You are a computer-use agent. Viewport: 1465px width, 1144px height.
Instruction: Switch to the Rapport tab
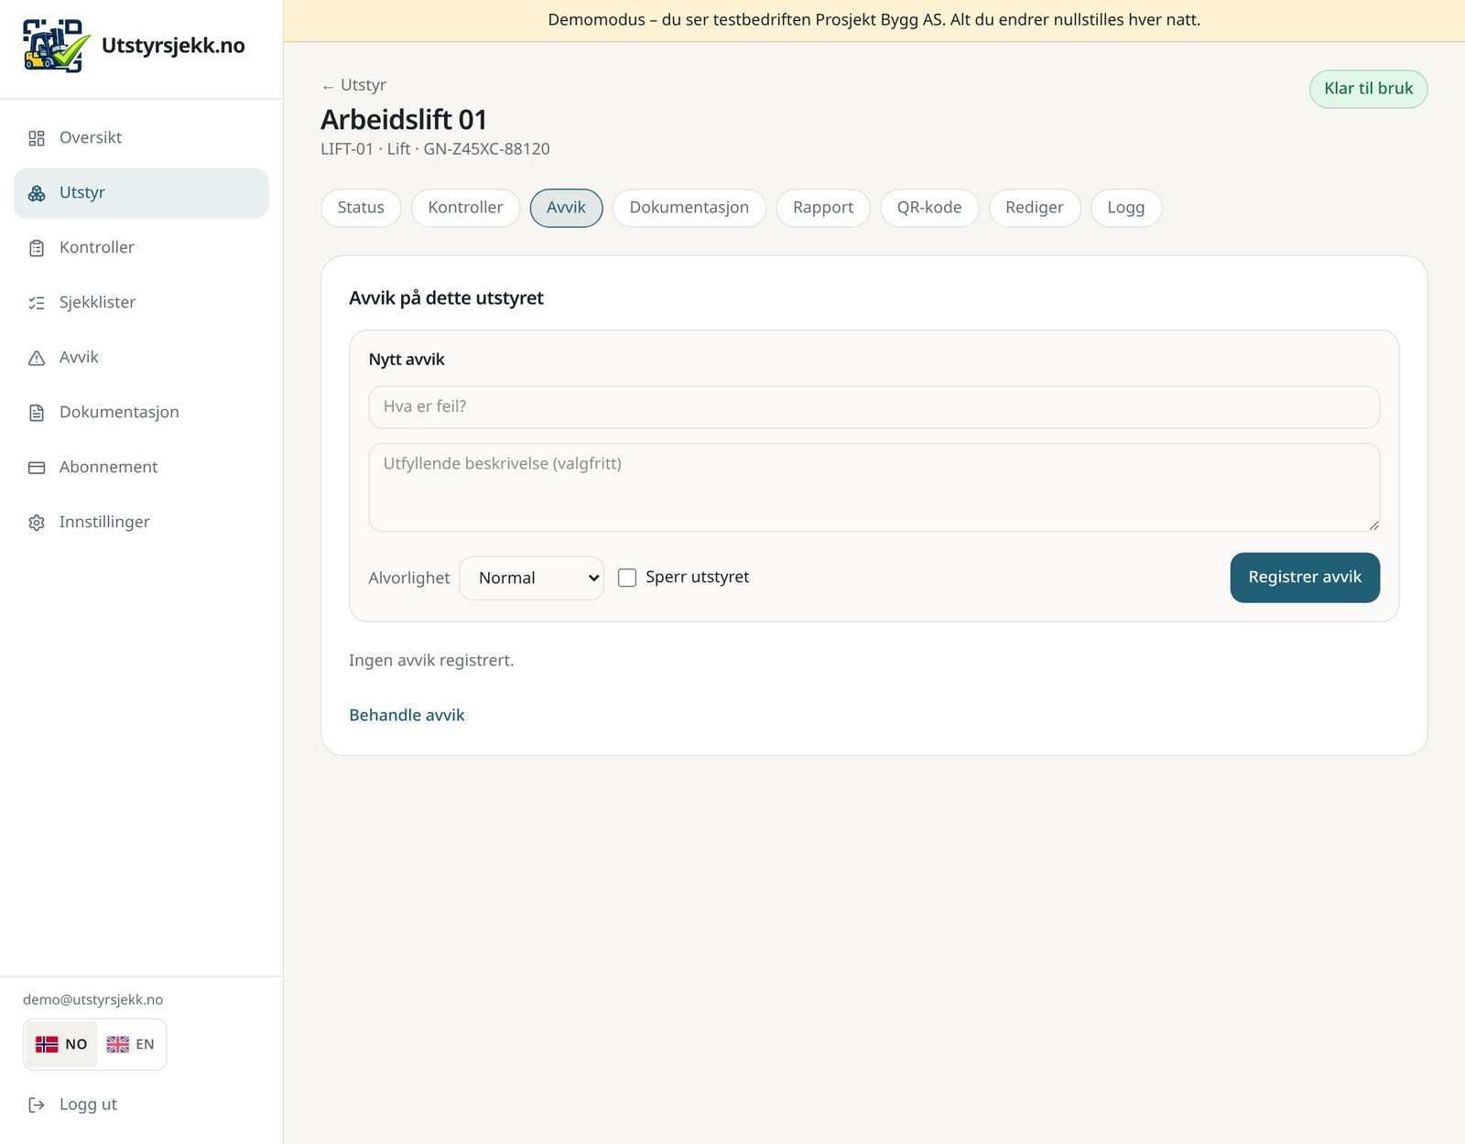click(823, 208)
